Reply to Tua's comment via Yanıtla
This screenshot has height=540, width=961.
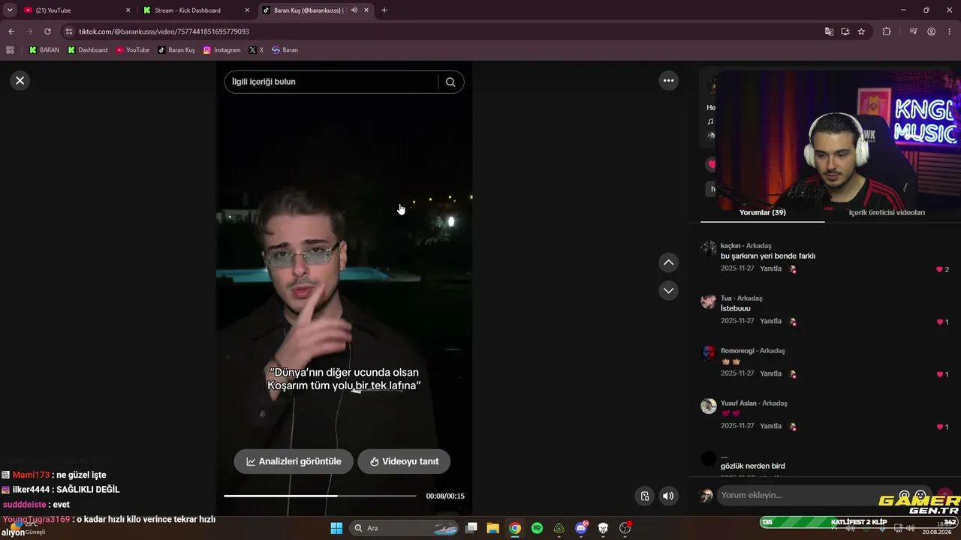(770, 321)
